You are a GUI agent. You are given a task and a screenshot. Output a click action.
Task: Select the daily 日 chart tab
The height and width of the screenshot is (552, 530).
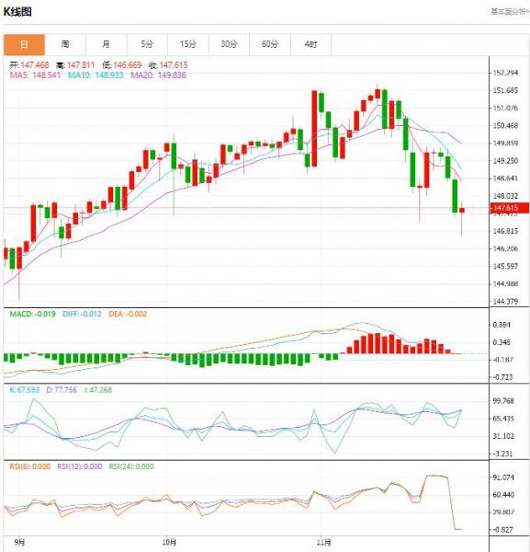click(x=24, y=45)
